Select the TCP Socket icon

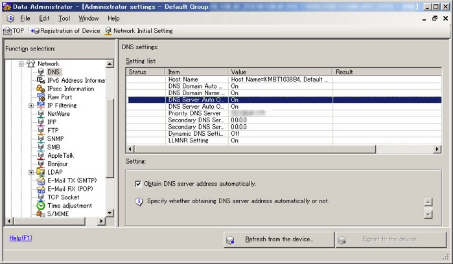pyautogui.click(x=41, y=197)
